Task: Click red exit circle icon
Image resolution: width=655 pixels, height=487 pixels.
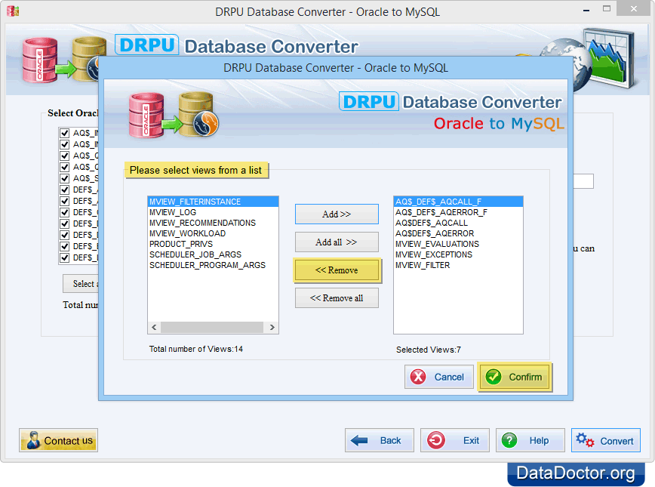Action: [x=435, y=440]
